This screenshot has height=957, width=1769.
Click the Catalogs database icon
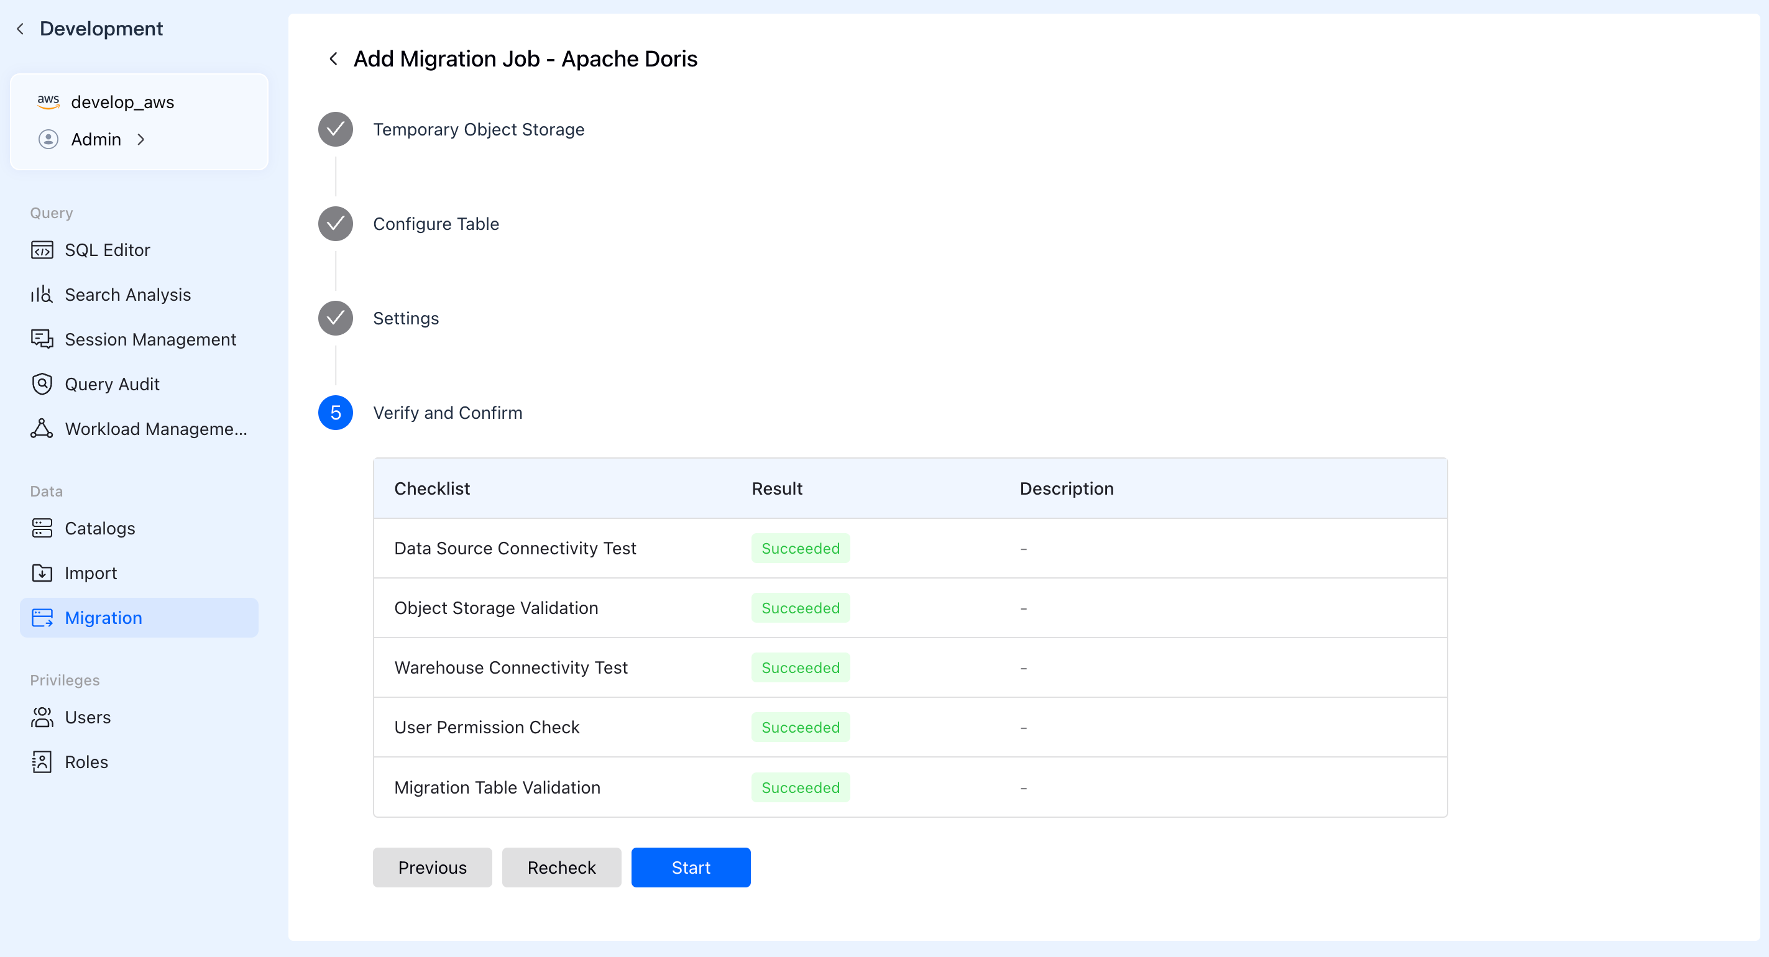42,528
